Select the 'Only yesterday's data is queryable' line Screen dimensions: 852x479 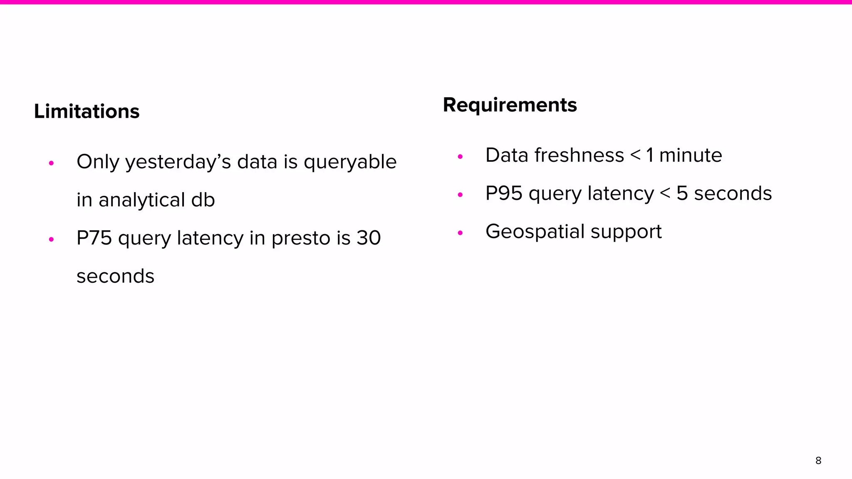(236, 162)
